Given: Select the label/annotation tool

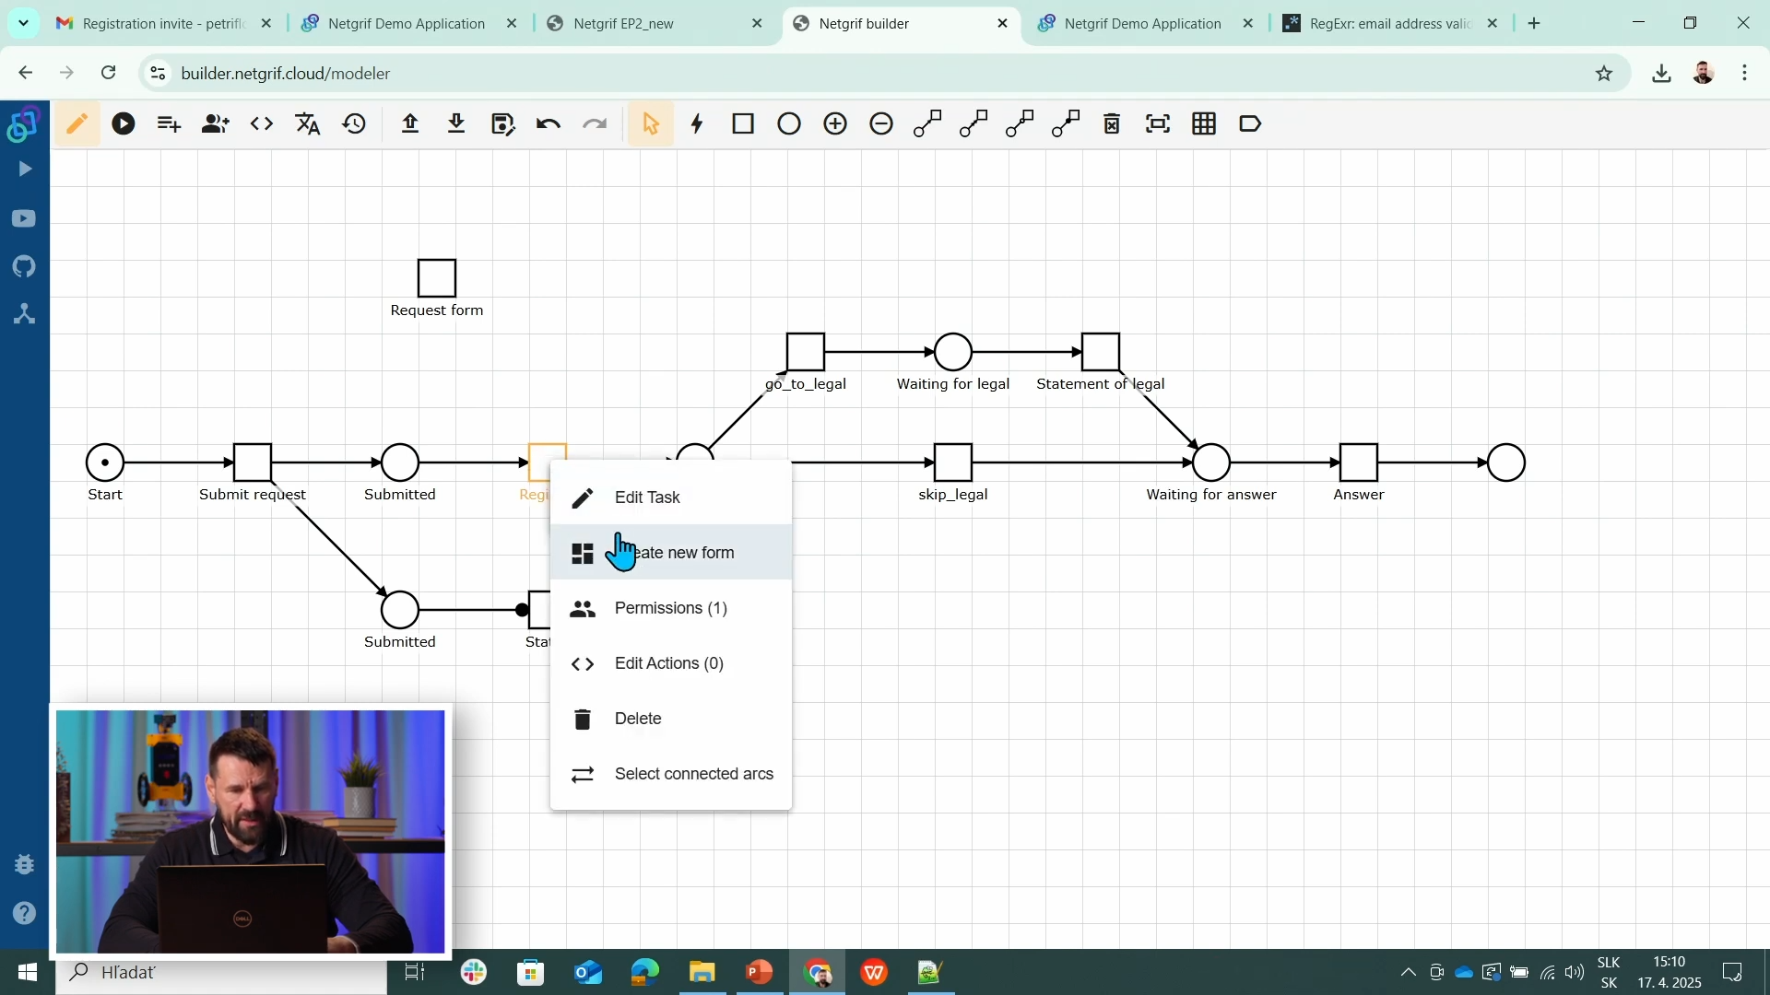Looking at the screenshot, I should point(1250,123).
